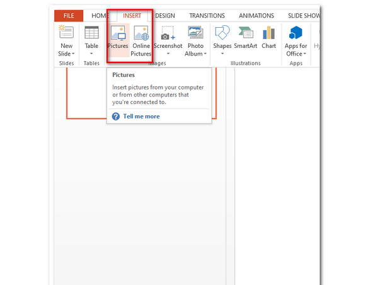The width and height of the screenshot is (378, 285).
Task: Expand the Table dropdown arrow
Action: [x=91, y=54]
